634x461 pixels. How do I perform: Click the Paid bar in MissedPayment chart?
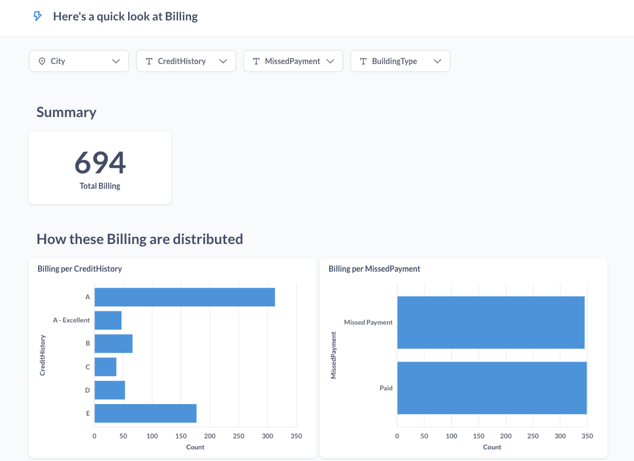(x=492, y=388)
